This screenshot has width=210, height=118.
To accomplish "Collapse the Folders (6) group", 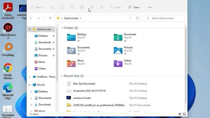I will 62,28.
